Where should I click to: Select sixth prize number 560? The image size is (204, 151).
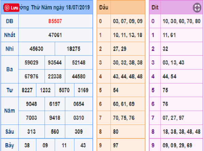55,132
